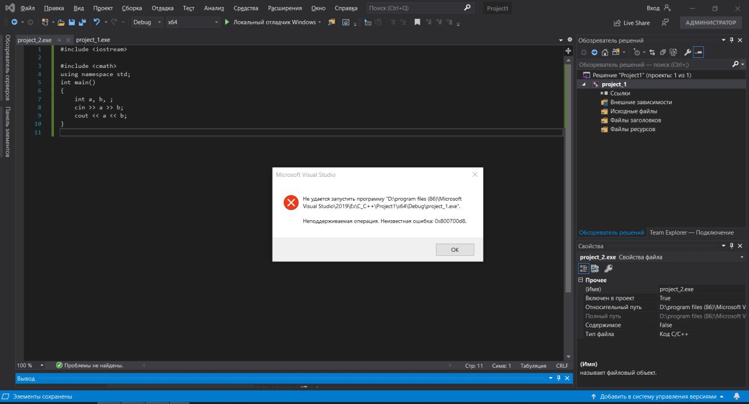Open editor tab list dropdown arrow
749x404 pixels.
[561, 40]
